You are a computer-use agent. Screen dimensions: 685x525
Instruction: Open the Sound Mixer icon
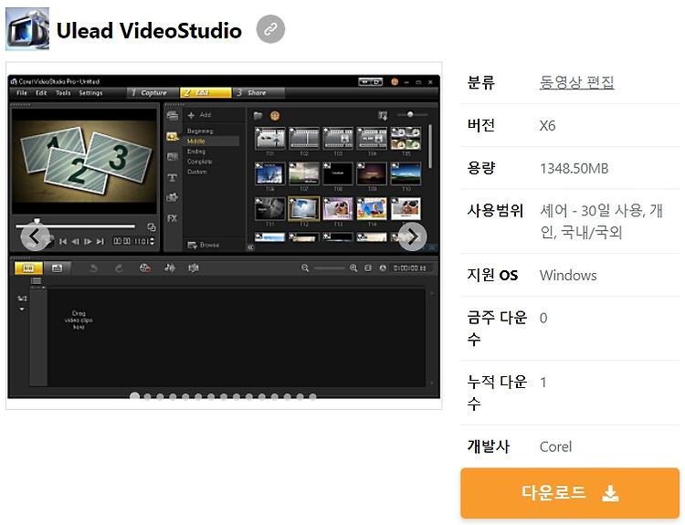[x=170, y=268]
